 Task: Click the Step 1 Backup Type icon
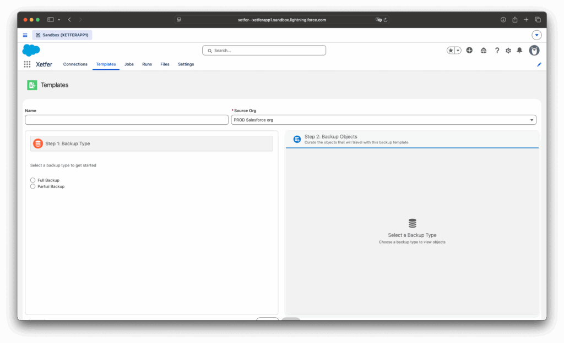coord(38,143)
